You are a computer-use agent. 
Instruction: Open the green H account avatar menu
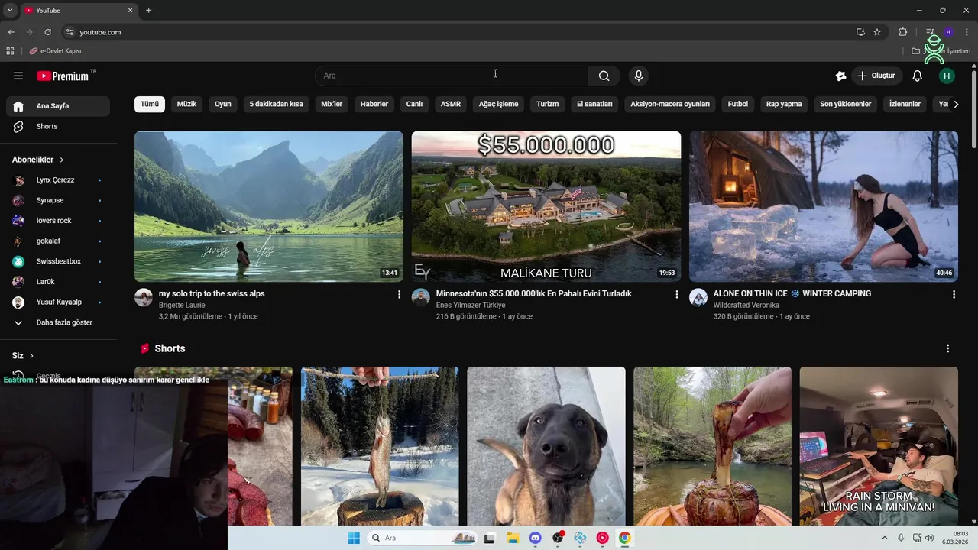coord(947,76)
